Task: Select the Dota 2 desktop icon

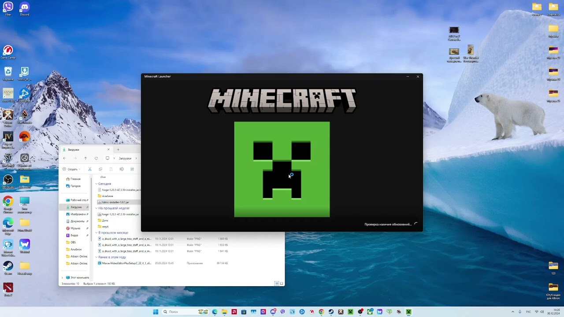Action: pyautogui.click(x=8, y=289)
